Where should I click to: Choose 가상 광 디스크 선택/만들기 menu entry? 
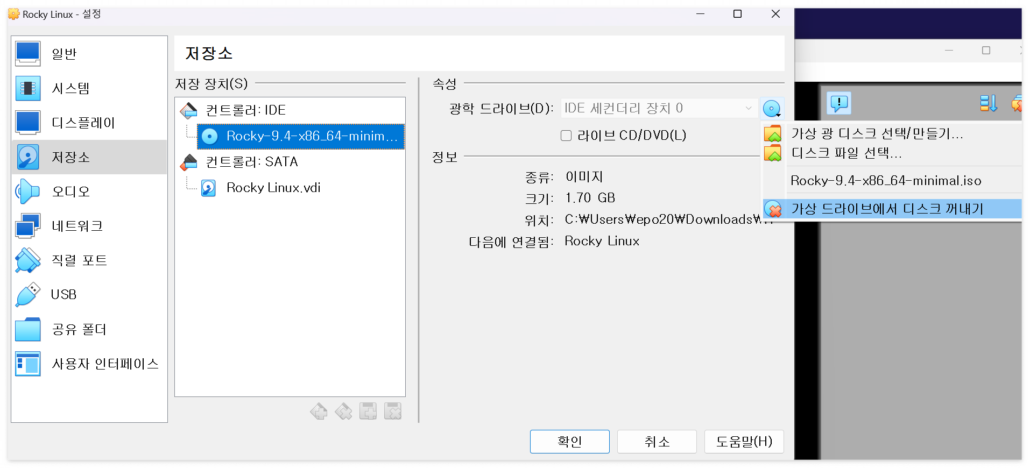coord(892,133)
